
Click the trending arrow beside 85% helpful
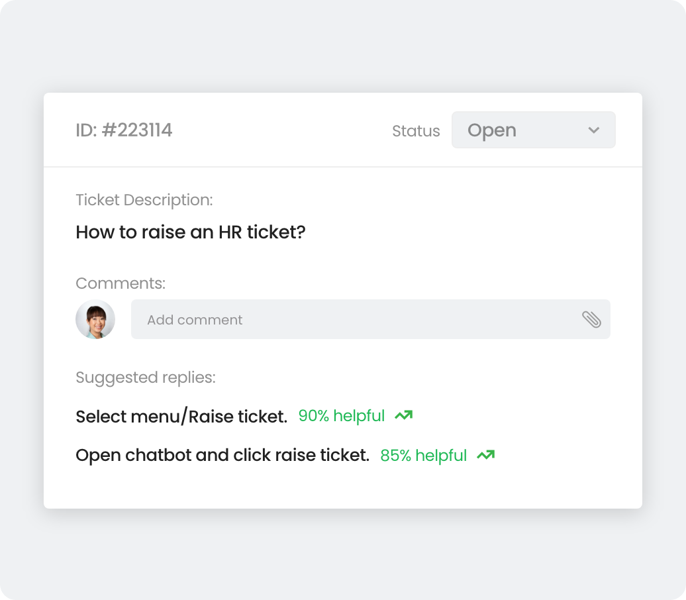tap(485, 456)
